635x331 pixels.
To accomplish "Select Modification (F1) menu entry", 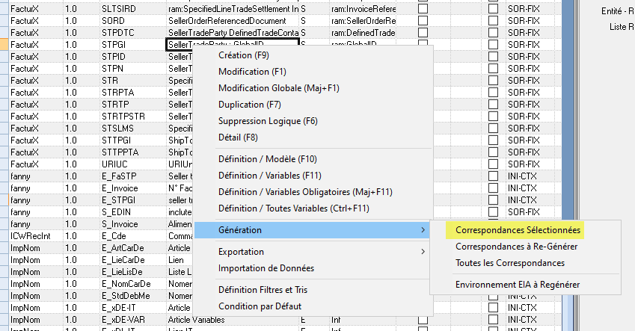I will coord(252,72).
